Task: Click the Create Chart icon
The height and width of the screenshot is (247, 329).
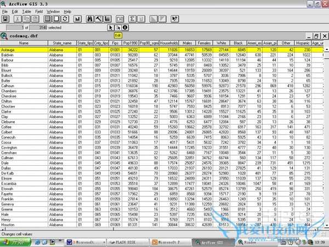Action: [x=77, y=19]
